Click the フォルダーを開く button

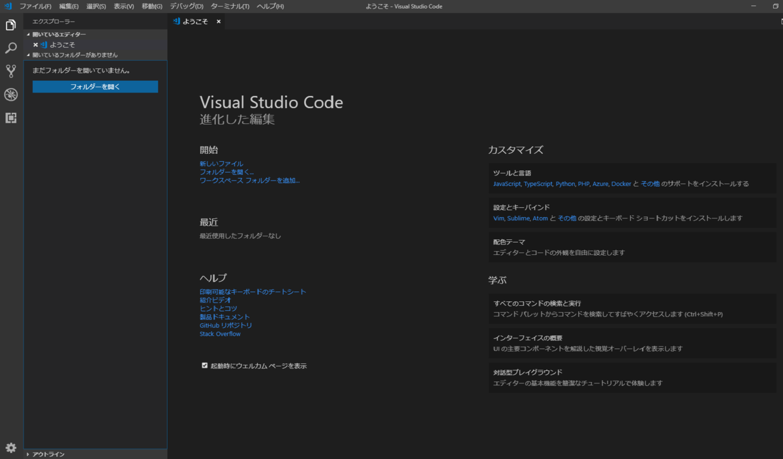pyautogui.click(x=95, y=87)
